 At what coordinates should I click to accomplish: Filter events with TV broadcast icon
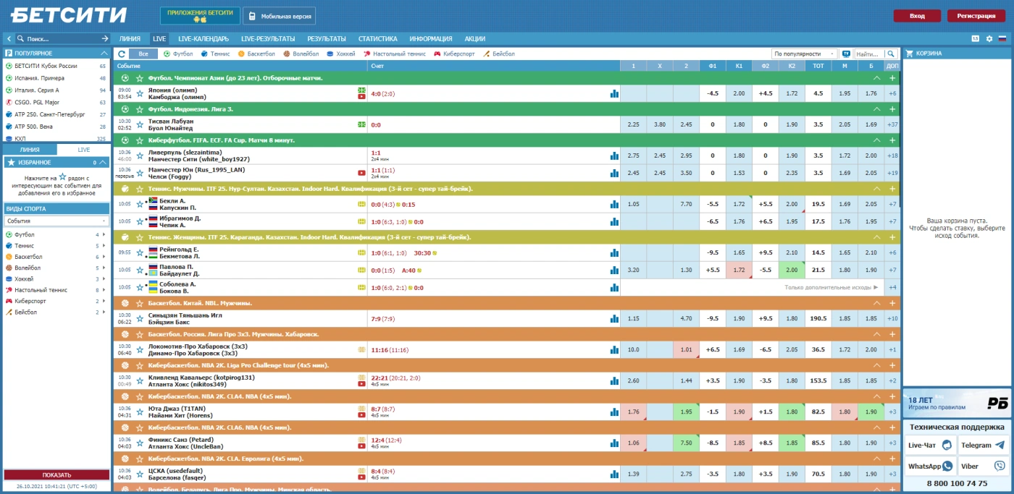845,54
